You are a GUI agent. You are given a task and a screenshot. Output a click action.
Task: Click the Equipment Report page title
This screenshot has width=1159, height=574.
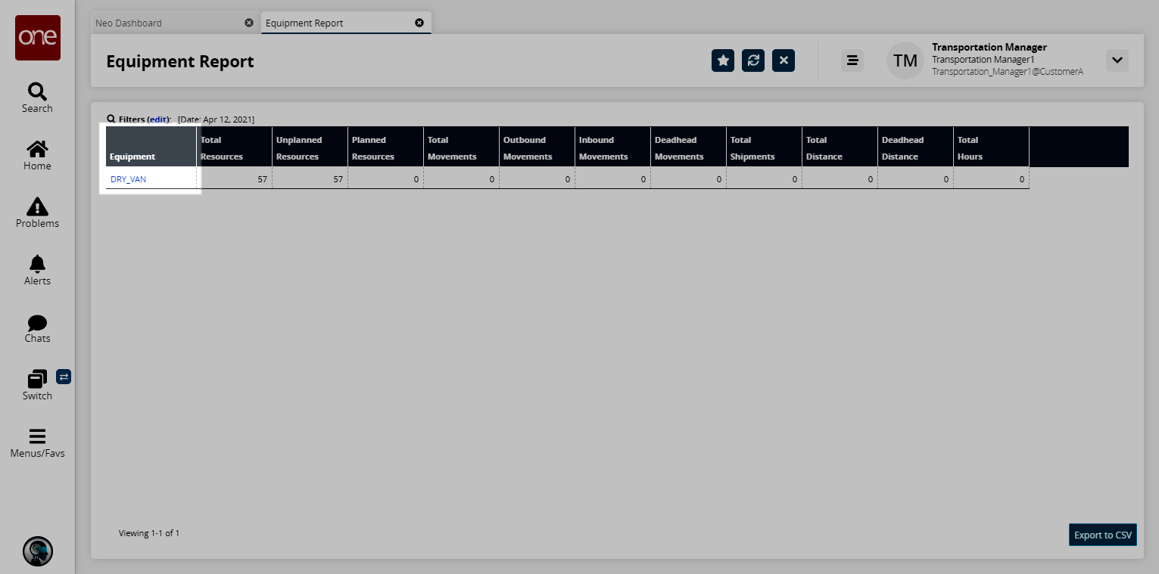[x=180, y=61]
